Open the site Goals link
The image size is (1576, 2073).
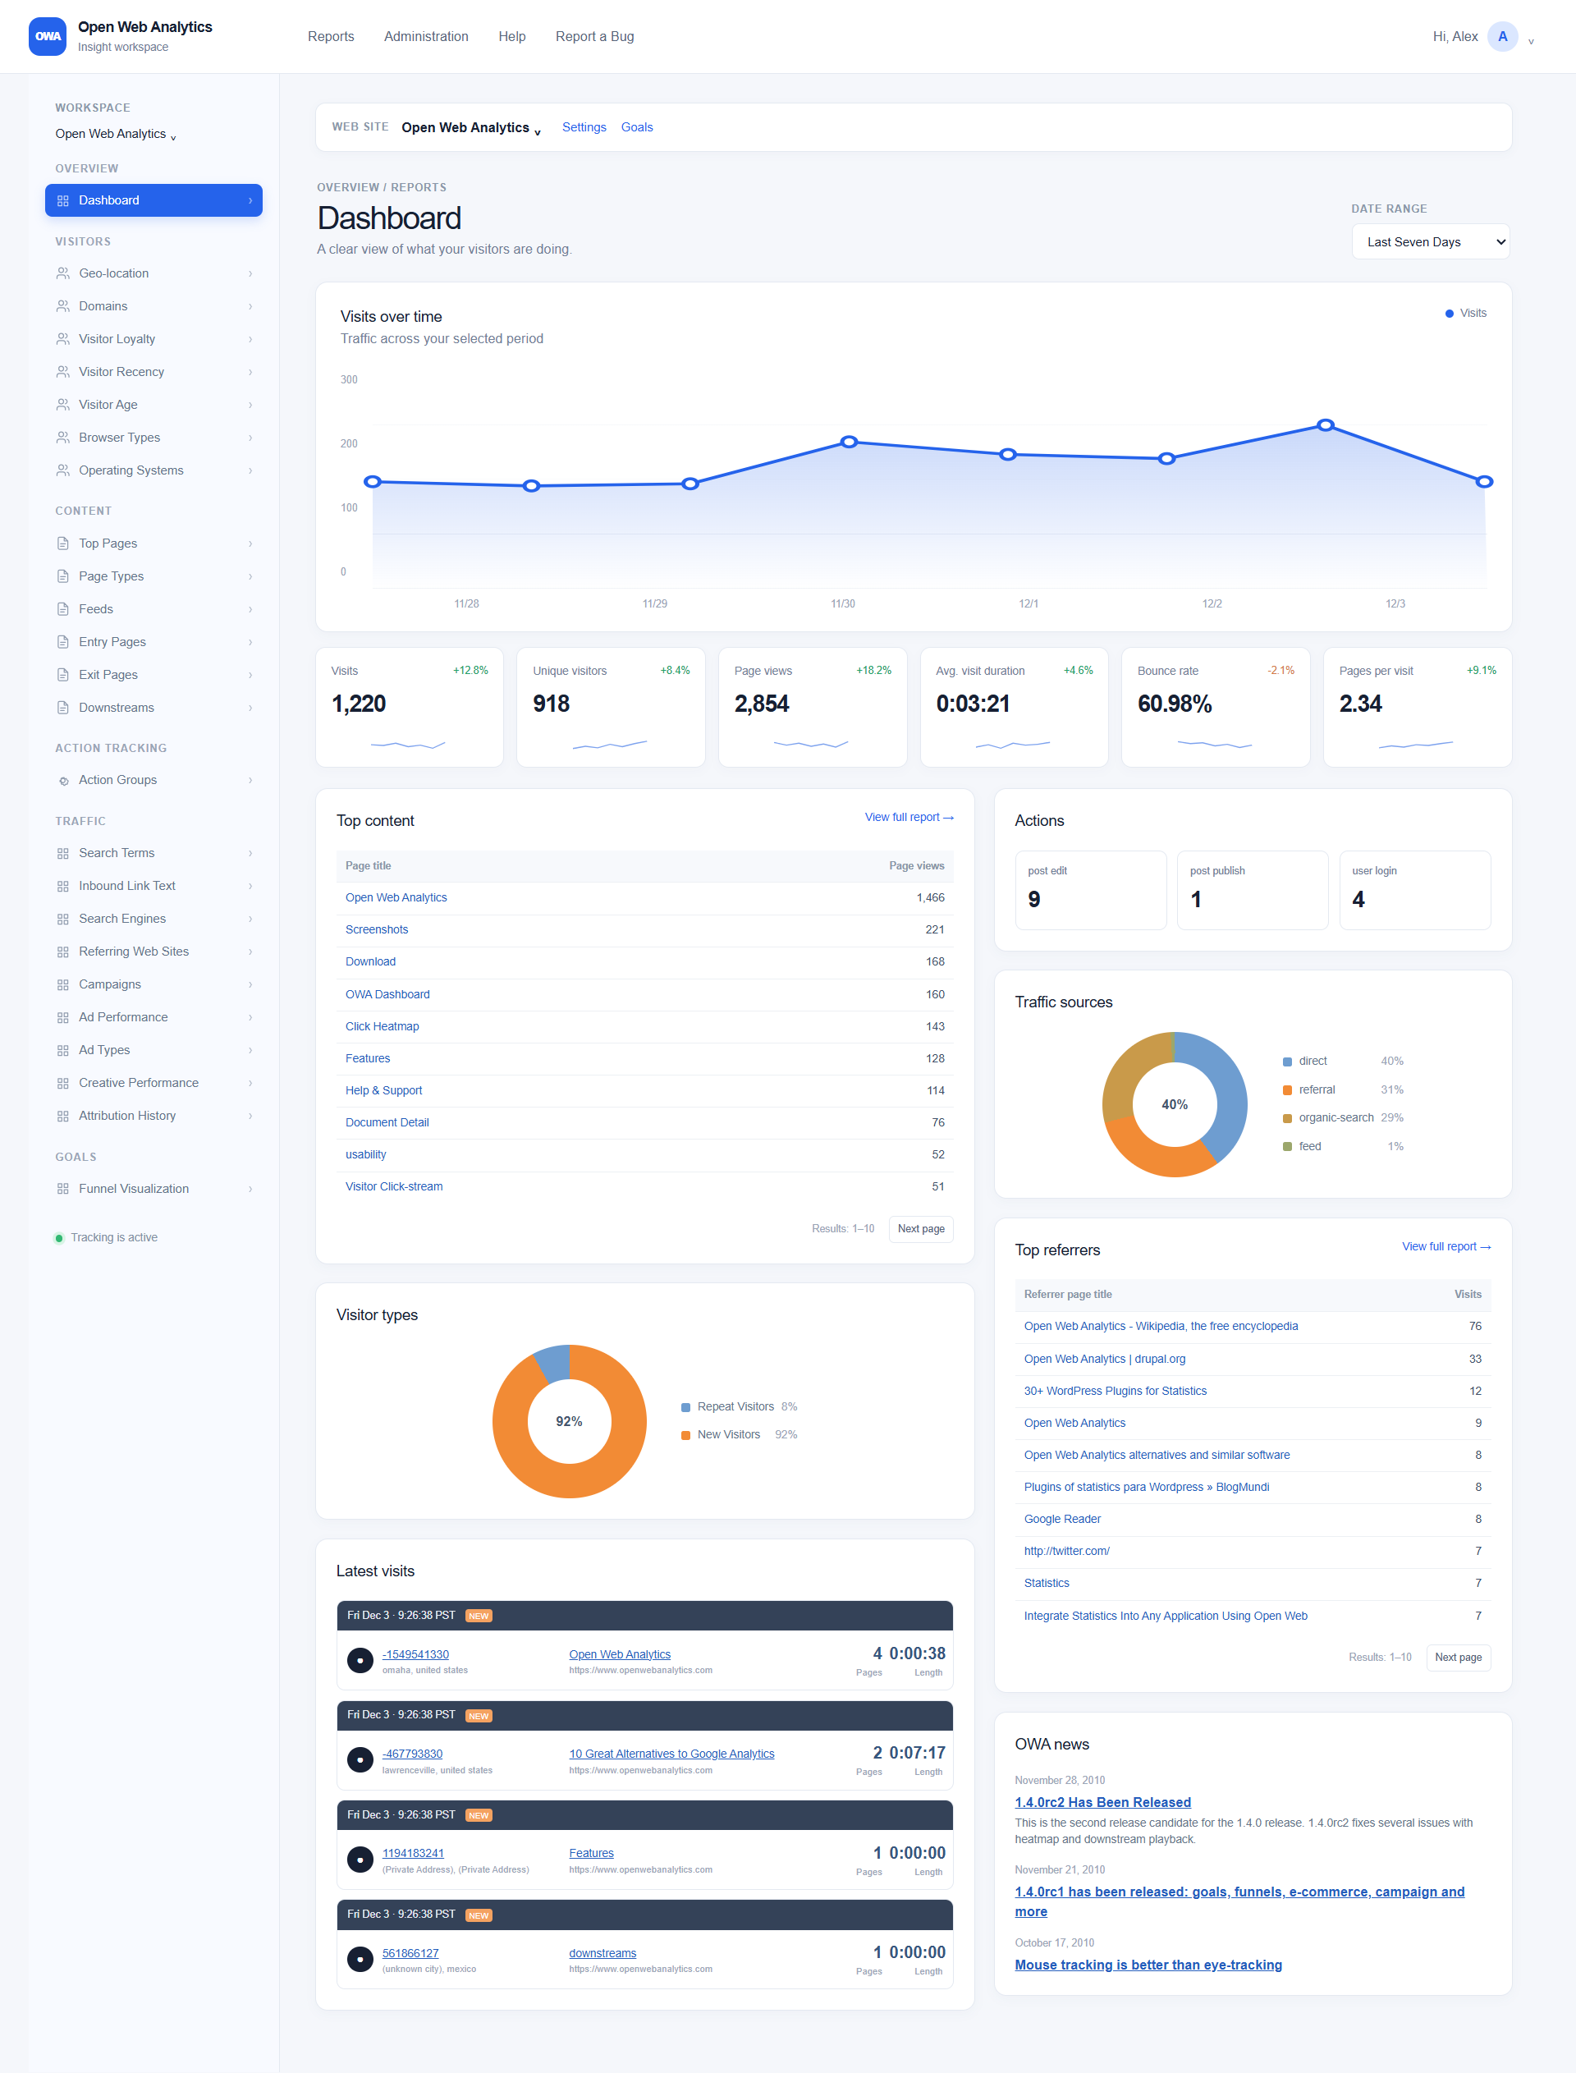pos(637,127)
